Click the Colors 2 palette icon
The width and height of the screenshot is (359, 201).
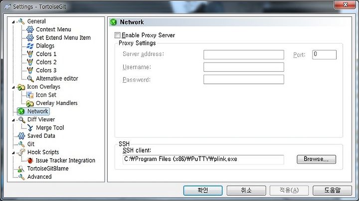[x=30, y=62]
